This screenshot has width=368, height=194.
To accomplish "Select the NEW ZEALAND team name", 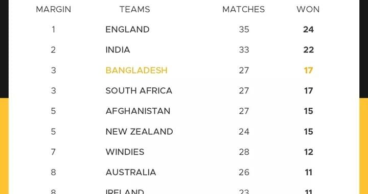I will pyautogui.click(x=140, y=131).
